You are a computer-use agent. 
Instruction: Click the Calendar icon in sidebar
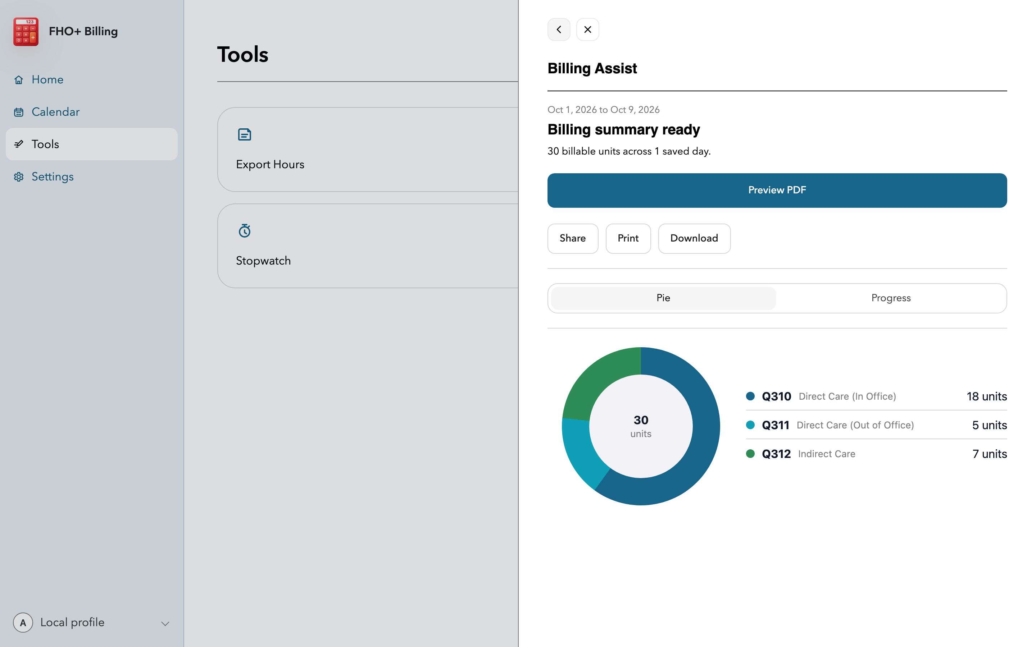(x=18, y=112)
